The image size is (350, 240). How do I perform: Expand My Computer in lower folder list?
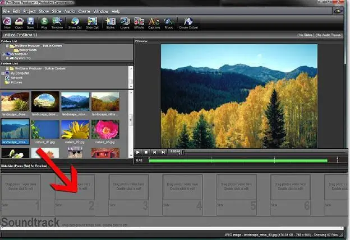[x=3, y=73]
